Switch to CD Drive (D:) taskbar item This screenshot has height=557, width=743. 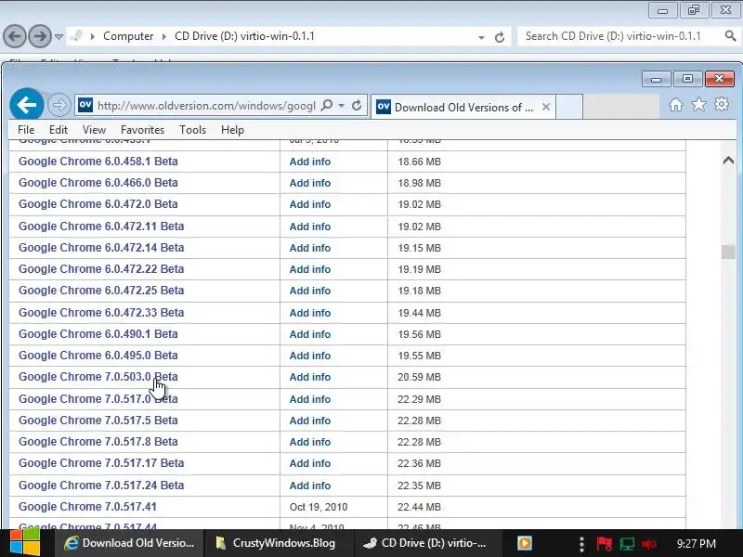click(x=426, y=543)
